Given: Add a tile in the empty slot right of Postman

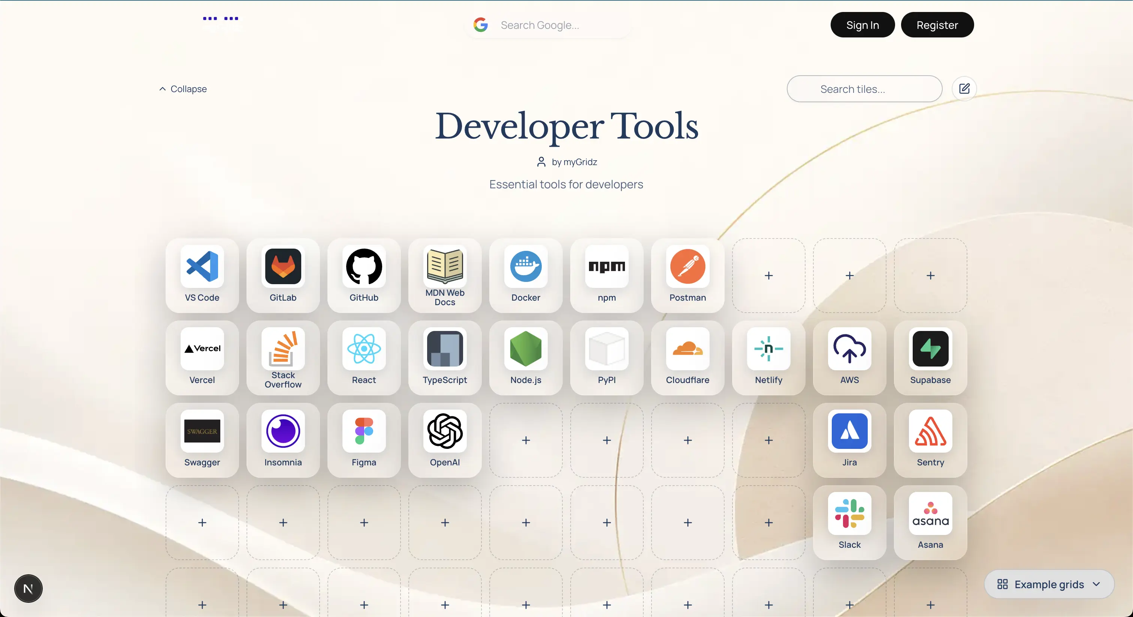Looking at the screenshot, I should 768,276.
